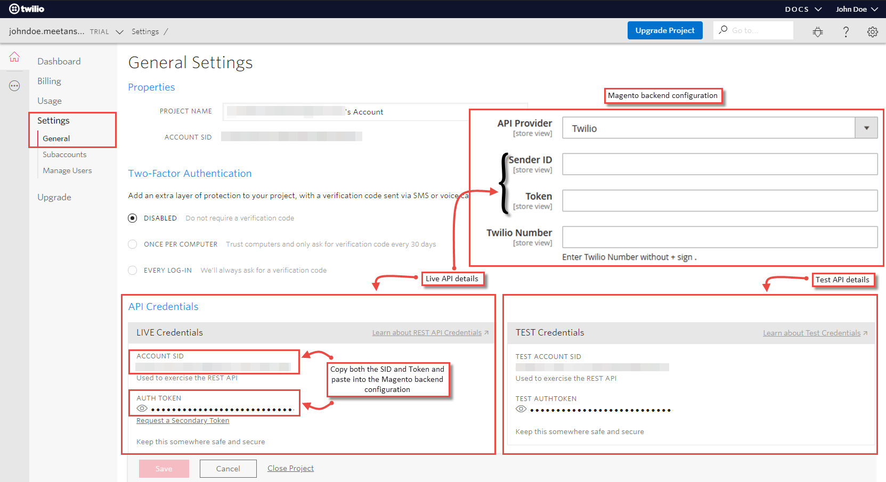Image resolution: width=886 pixels, height=482 pixels.
Task: Click the Two-Factor Authentication heading
Action: click(190, 173)
